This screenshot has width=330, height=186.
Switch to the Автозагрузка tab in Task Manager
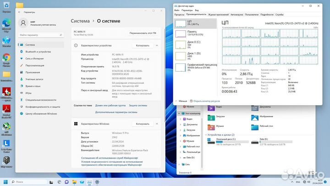point(237,15)
